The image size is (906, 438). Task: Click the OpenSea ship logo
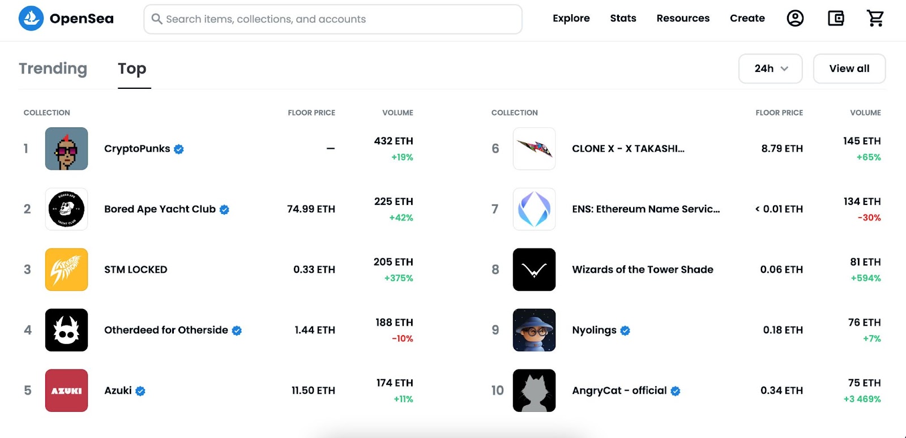click(31, 19)
